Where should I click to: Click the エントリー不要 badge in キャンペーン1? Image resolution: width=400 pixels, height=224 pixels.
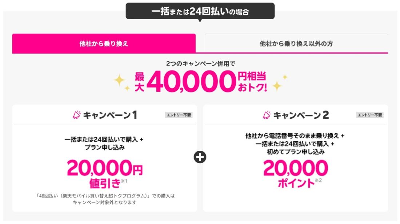(178, 115)
